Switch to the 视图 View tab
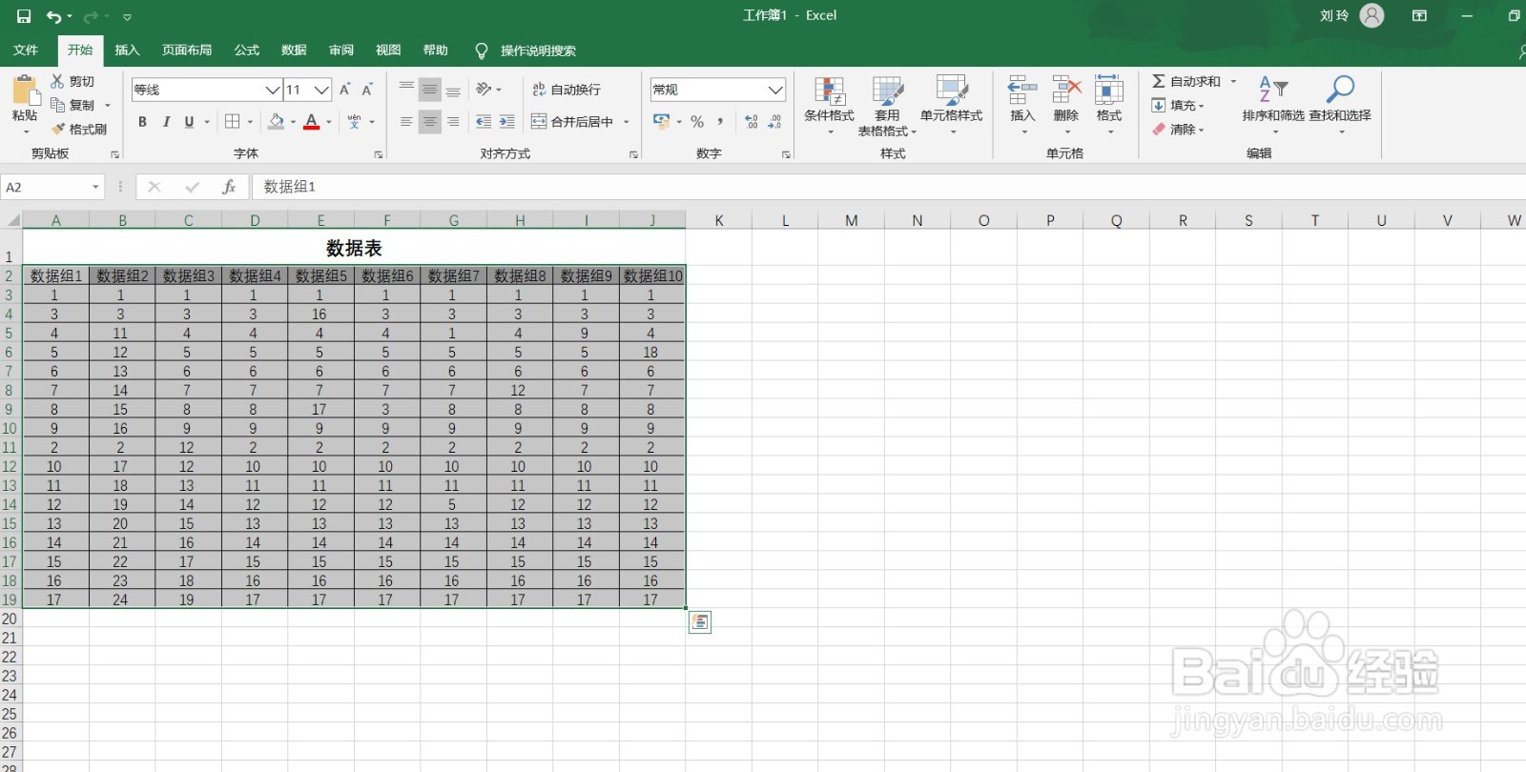This screenshot has width=1526, height=772. tap(388, 51)
